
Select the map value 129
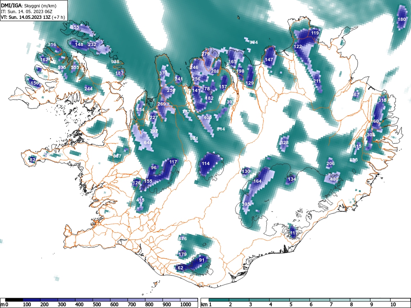coord(250,83)
